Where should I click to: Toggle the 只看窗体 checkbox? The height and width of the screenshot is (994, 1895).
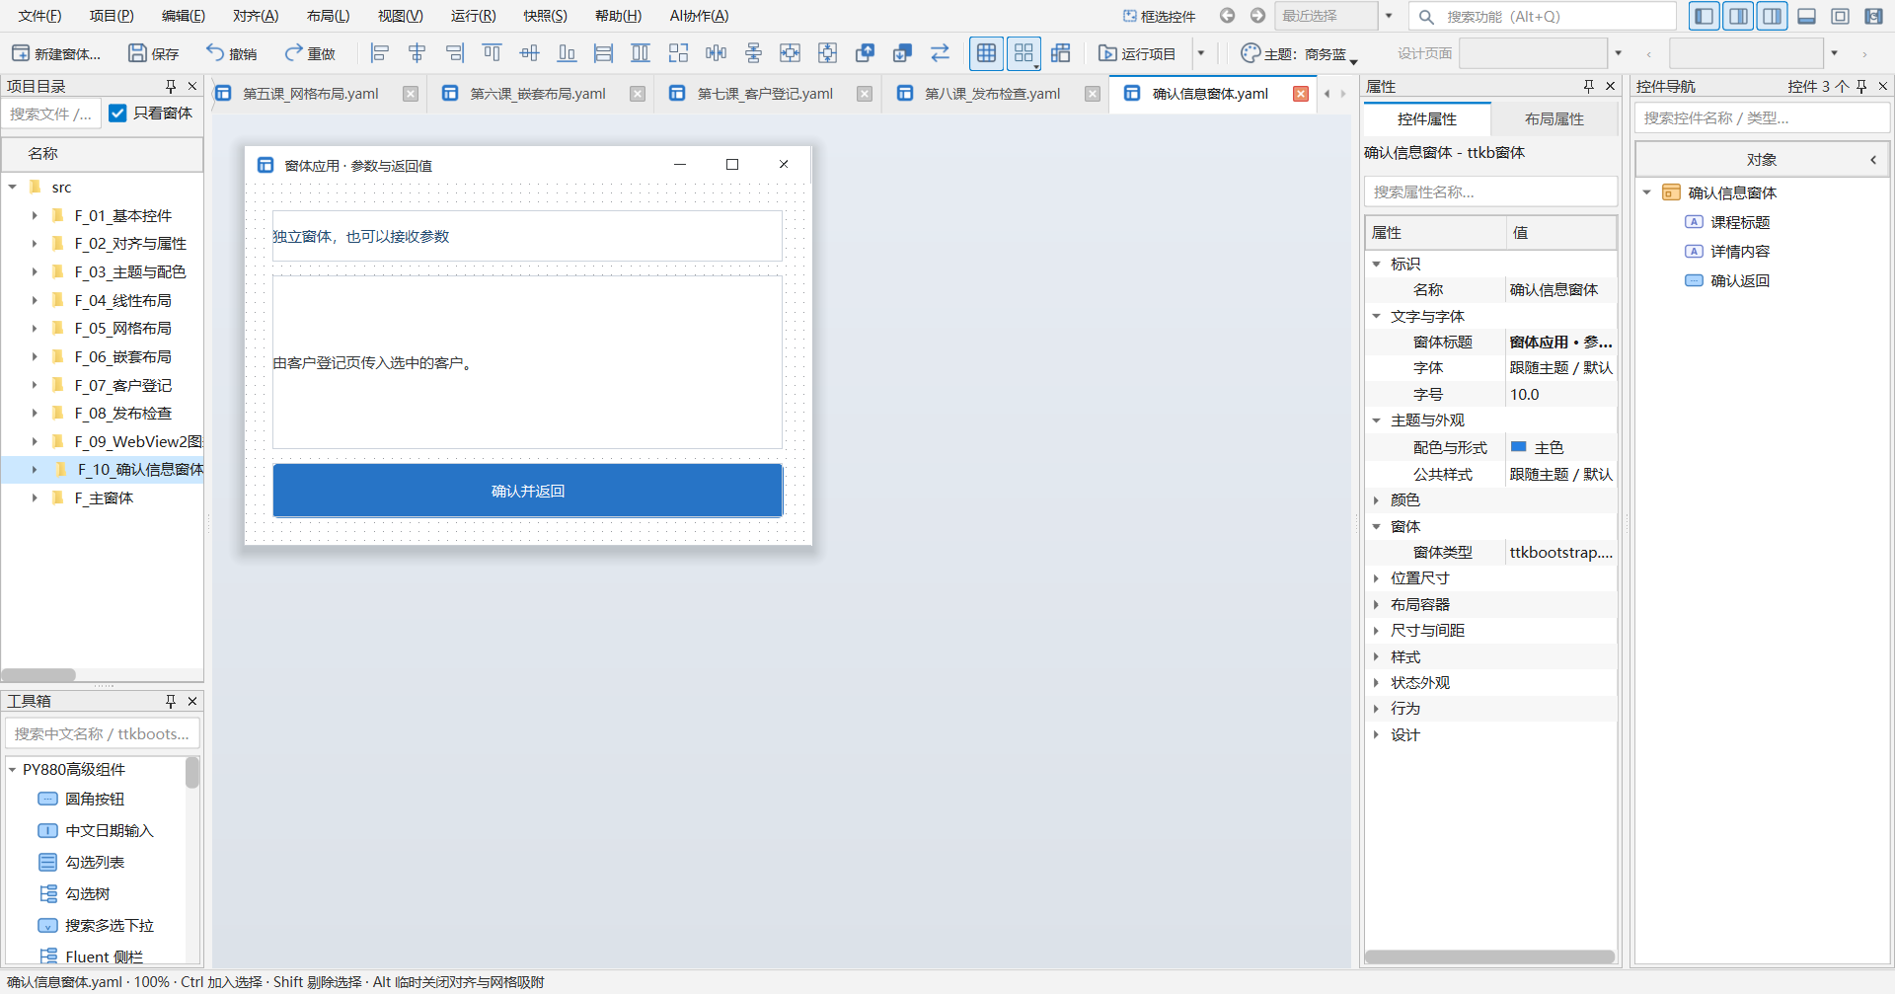pyautogui.click(x=117, y=114)
